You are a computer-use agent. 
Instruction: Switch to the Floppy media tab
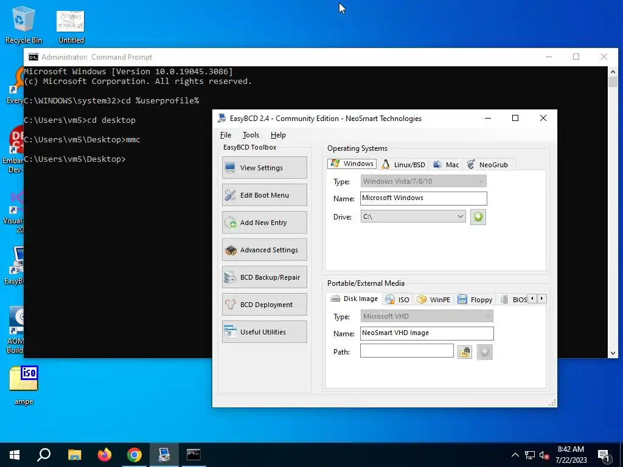point(475,299)
